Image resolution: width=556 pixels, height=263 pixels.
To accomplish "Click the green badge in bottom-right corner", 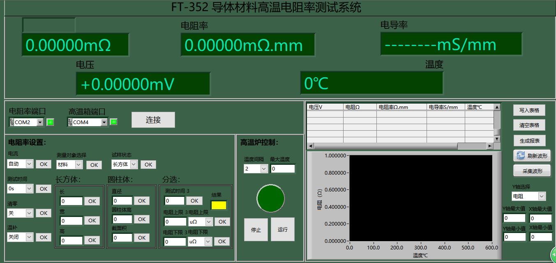I will pos(553,255).
